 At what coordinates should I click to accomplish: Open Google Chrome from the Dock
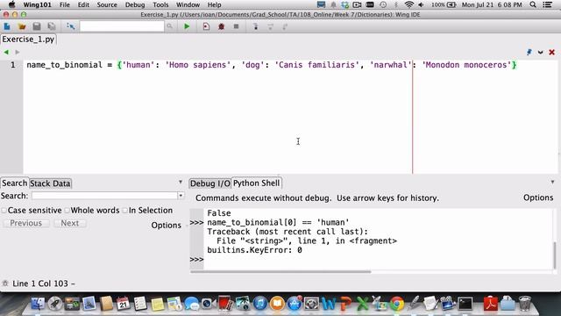[396, 304]
